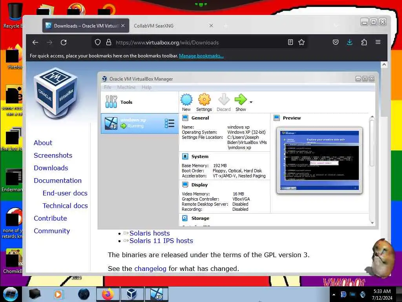Open the Windows Start orb
The height and width of the screenshot is (302, 402).
coord(11,294)
